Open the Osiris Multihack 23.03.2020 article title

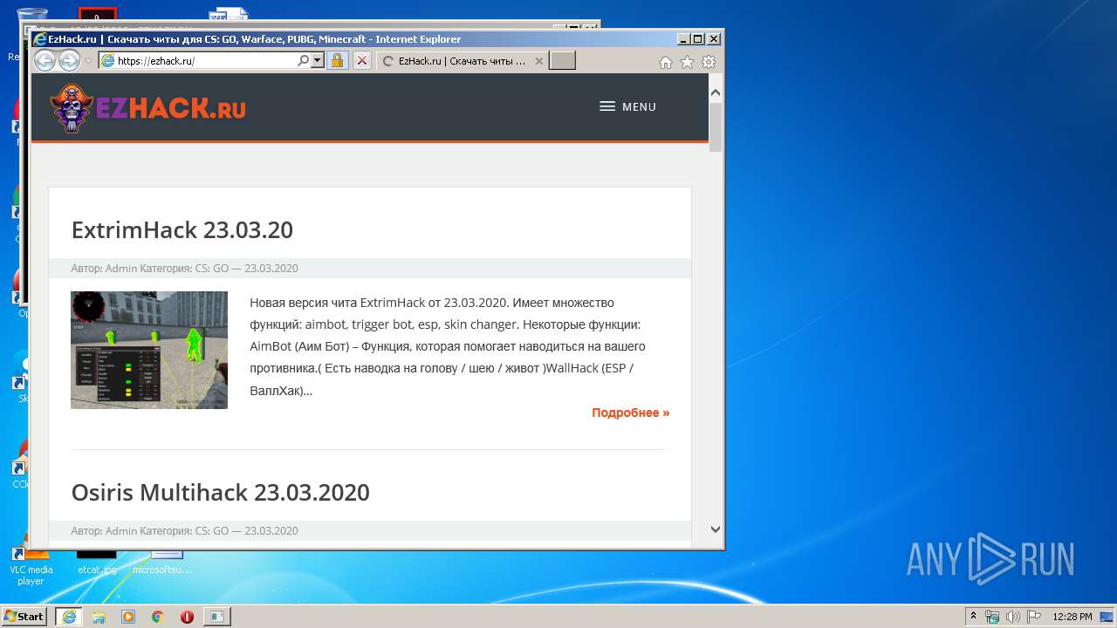coord(221,493)
